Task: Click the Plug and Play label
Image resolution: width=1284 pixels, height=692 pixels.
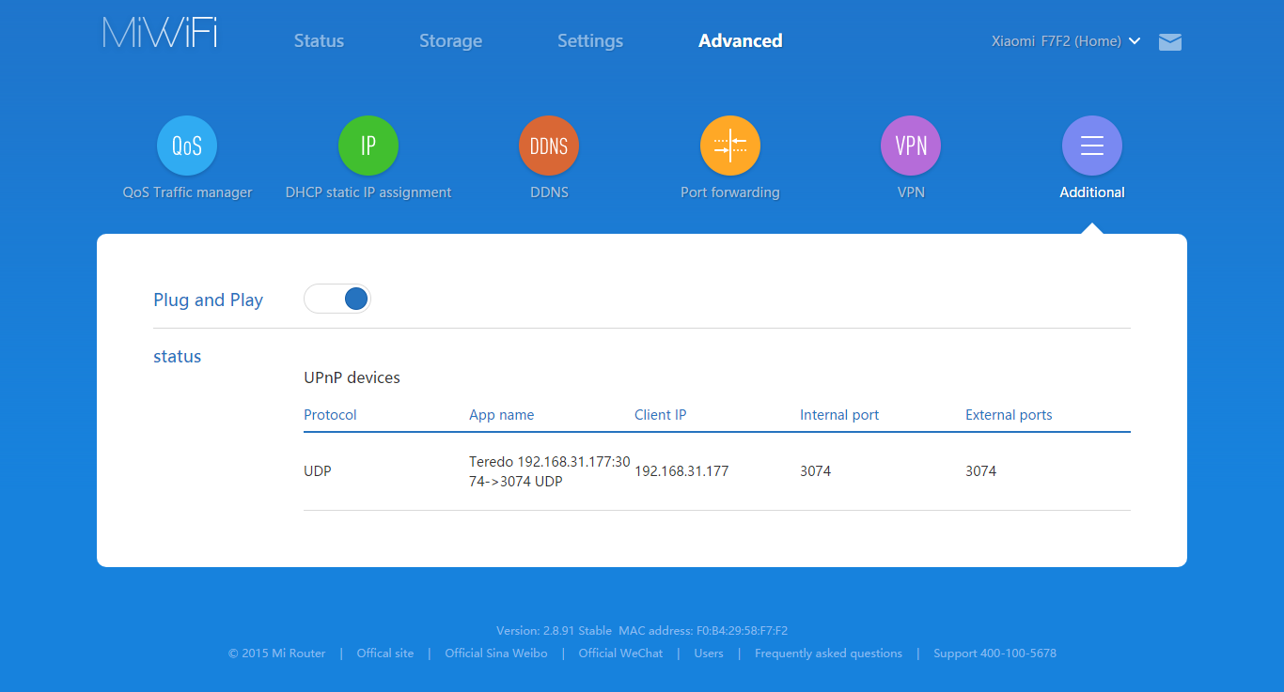Action: click(x=208, y=300)
